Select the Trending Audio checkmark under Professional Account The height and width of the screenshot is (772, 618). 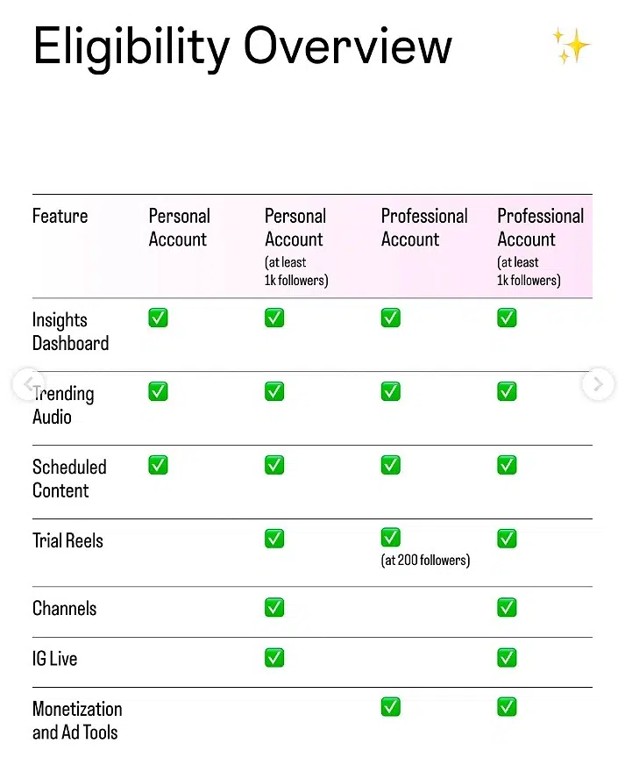(390, 391)
